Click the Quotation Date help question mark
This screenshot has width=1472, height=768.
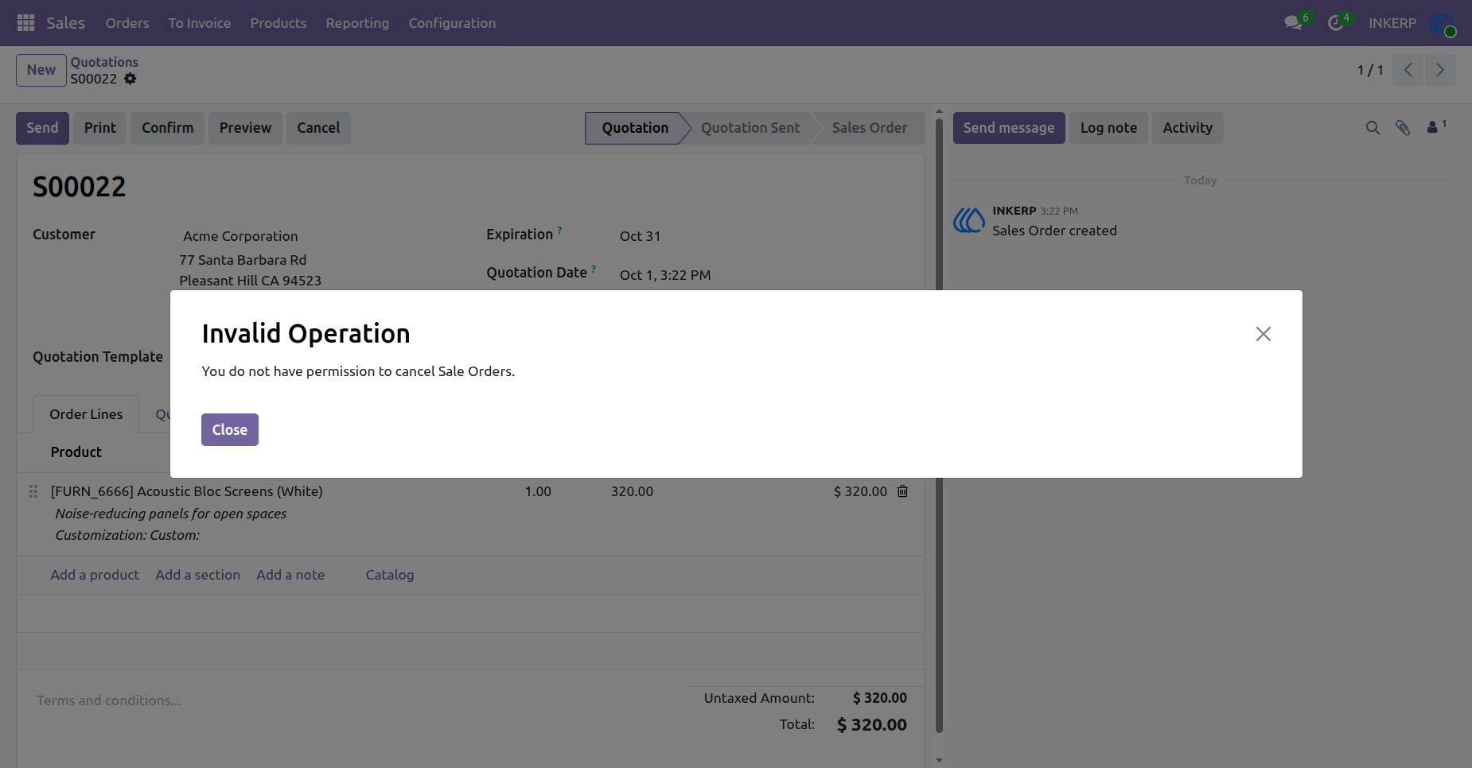594,270
